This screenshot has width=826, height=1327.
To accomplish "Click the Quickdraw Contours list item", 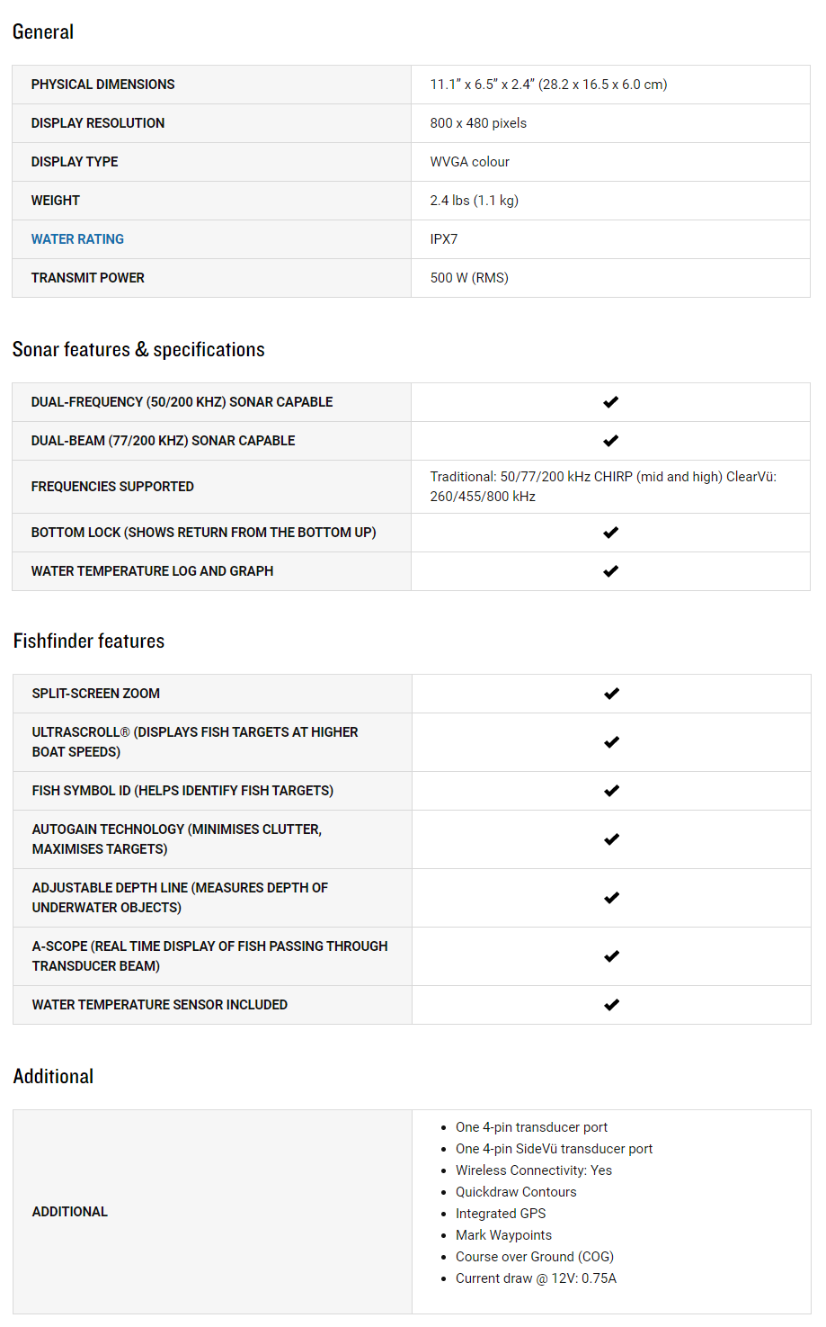I will coord(516,1192).
